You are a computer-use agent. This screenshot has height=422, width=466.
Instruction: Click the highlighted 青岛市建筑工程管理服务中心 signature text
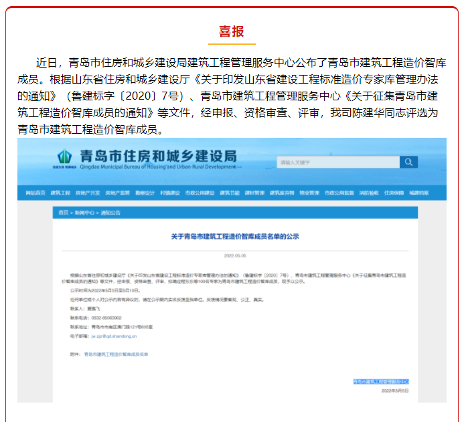tap(381, 381)
